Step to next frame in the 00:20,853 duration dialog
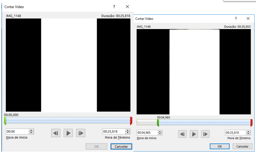Screen dimensions: 256x153 (x=205, y=134)
